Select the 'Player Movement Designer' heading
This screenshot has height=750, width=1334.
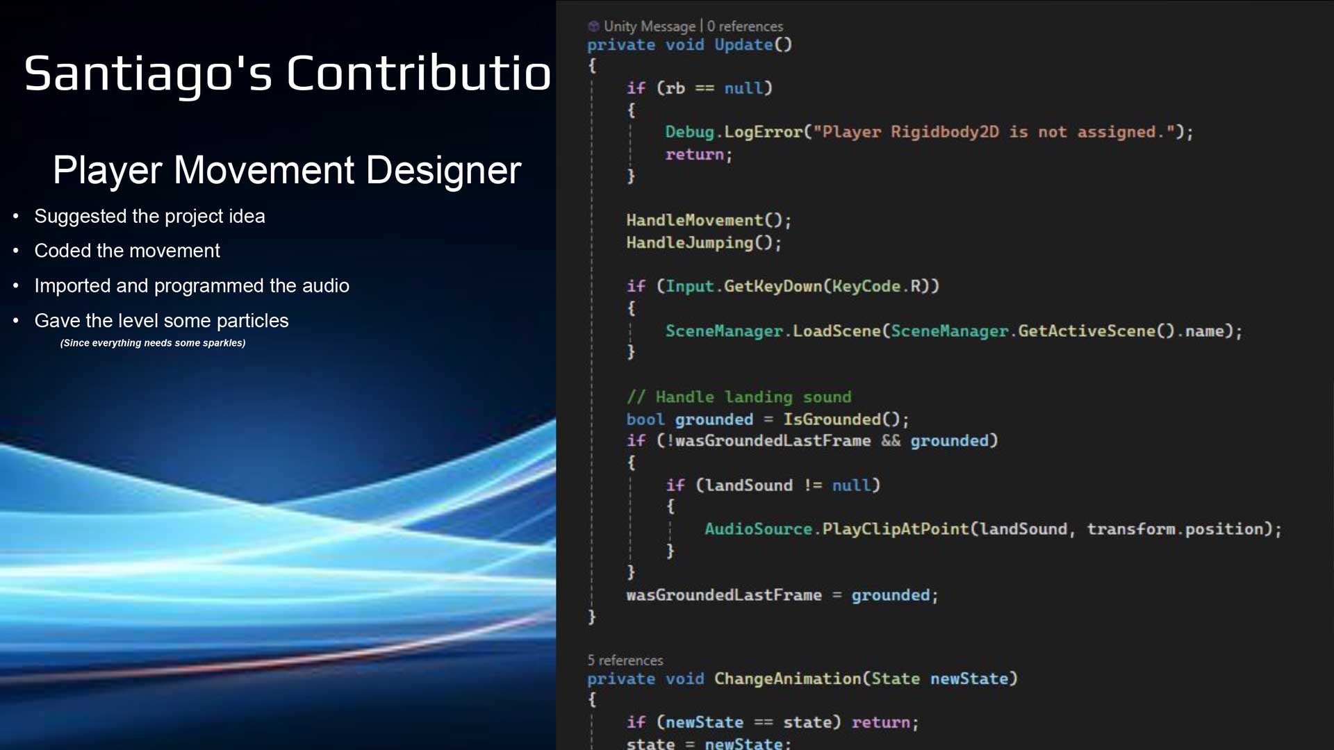pyautogui.click(x=287, y=170)
